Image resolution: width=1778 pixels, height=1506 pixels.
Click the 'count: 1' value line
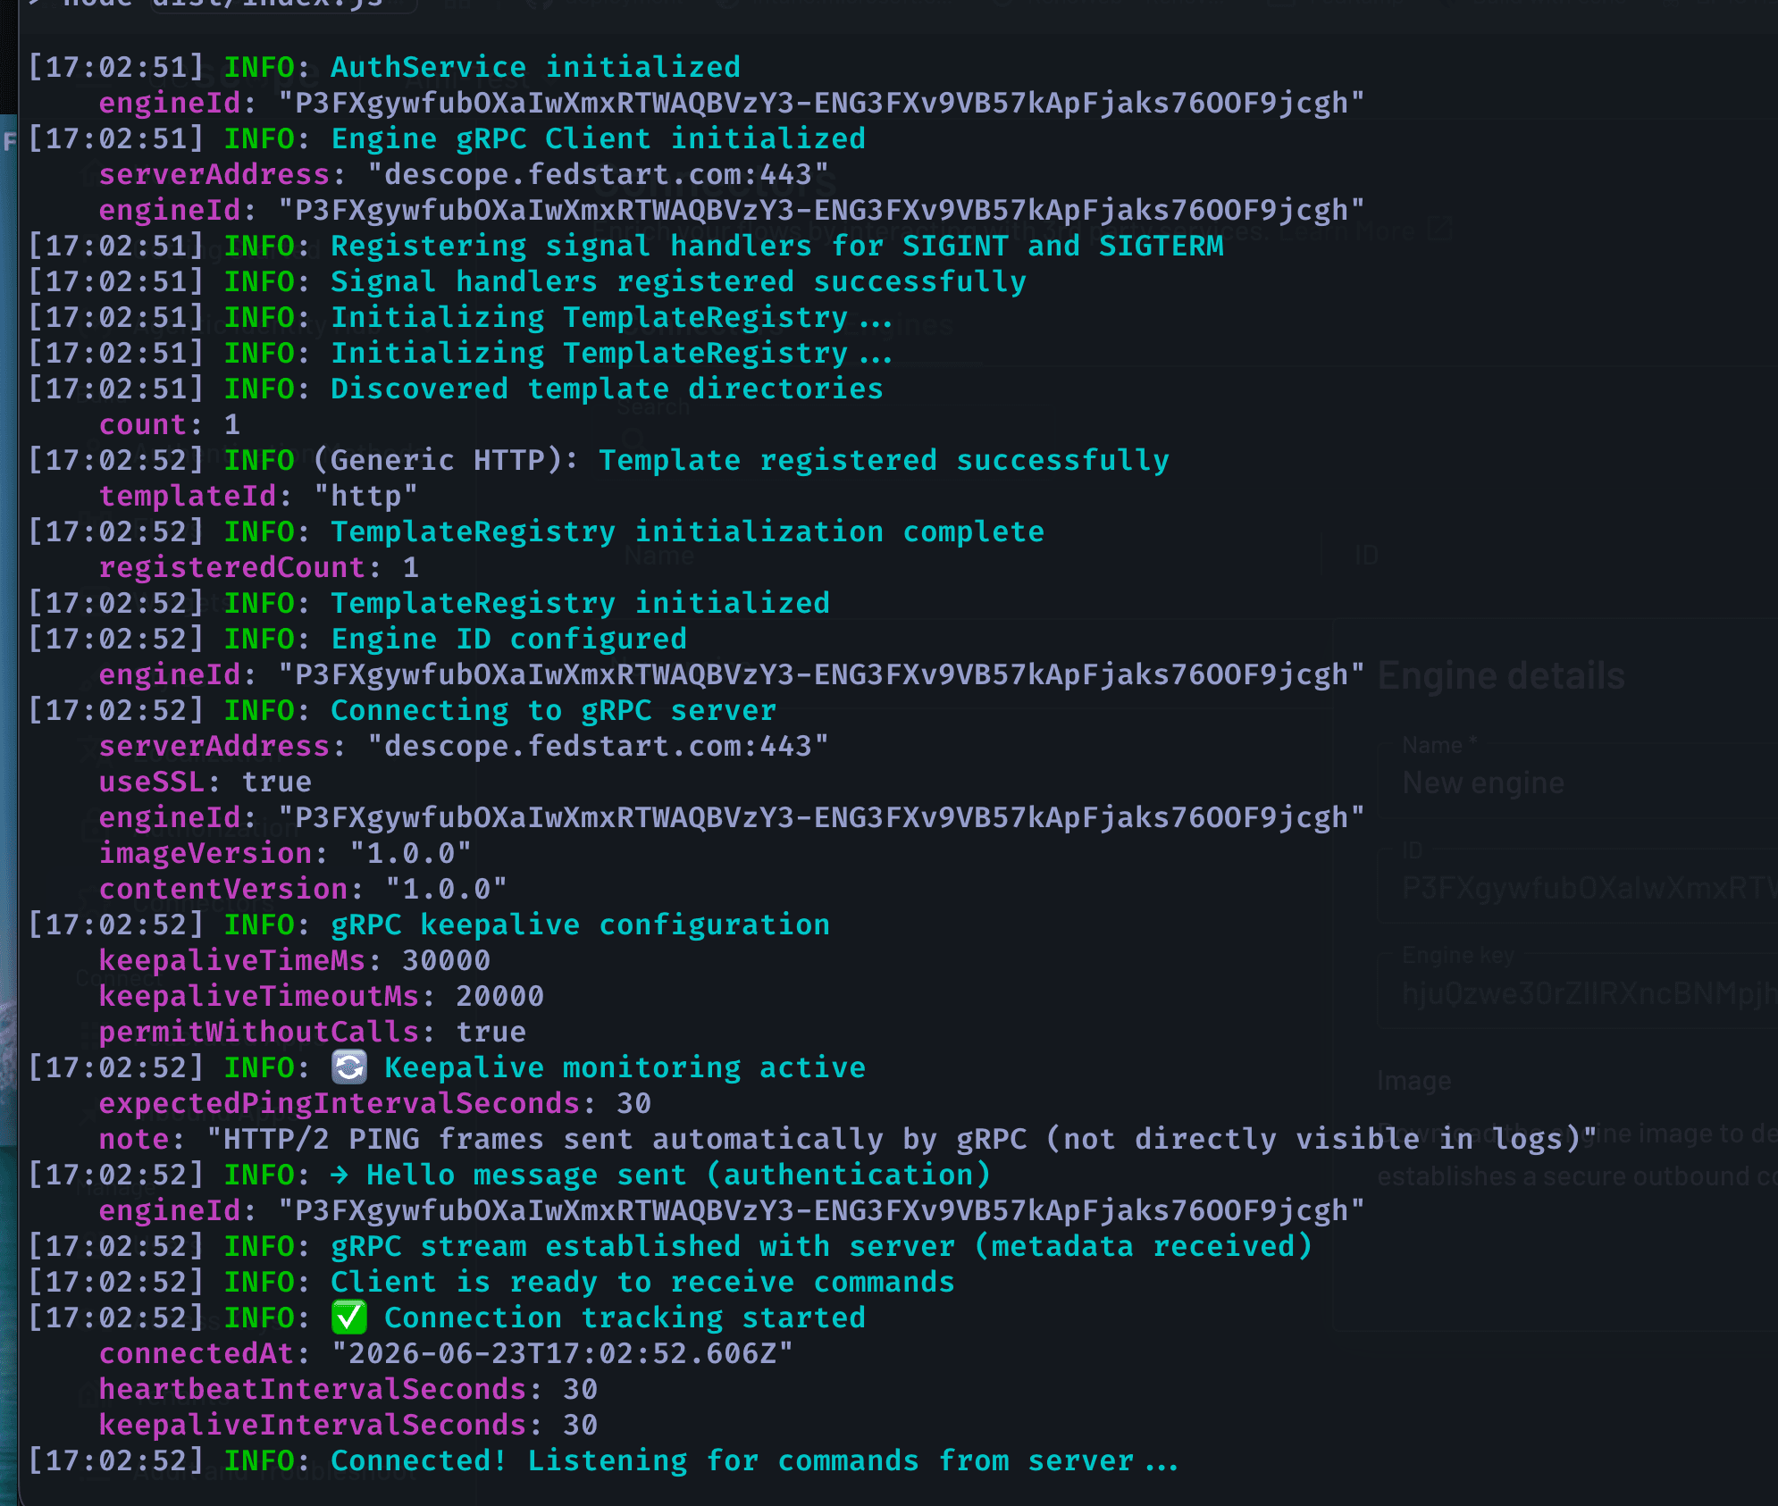point(170,424)
